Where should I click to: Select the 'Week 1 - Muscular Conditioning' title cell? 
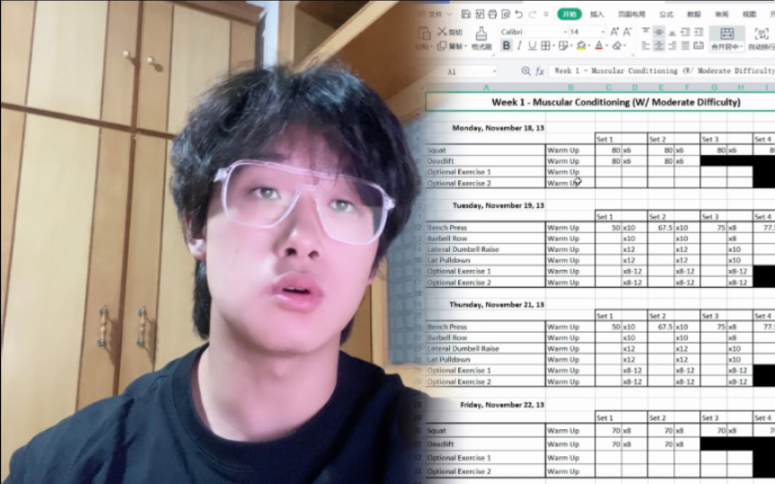(601, 102)
